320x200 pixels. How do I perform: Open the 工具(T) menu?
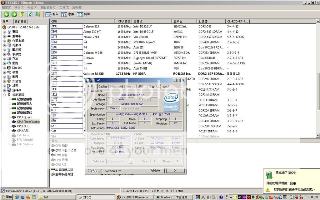(x=64, y=7)
